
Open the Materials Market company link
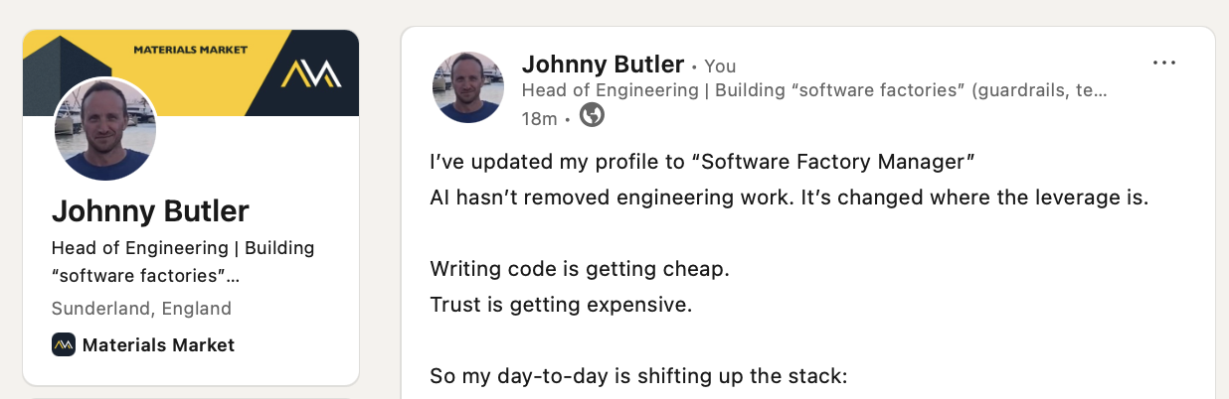coord(158,345)
